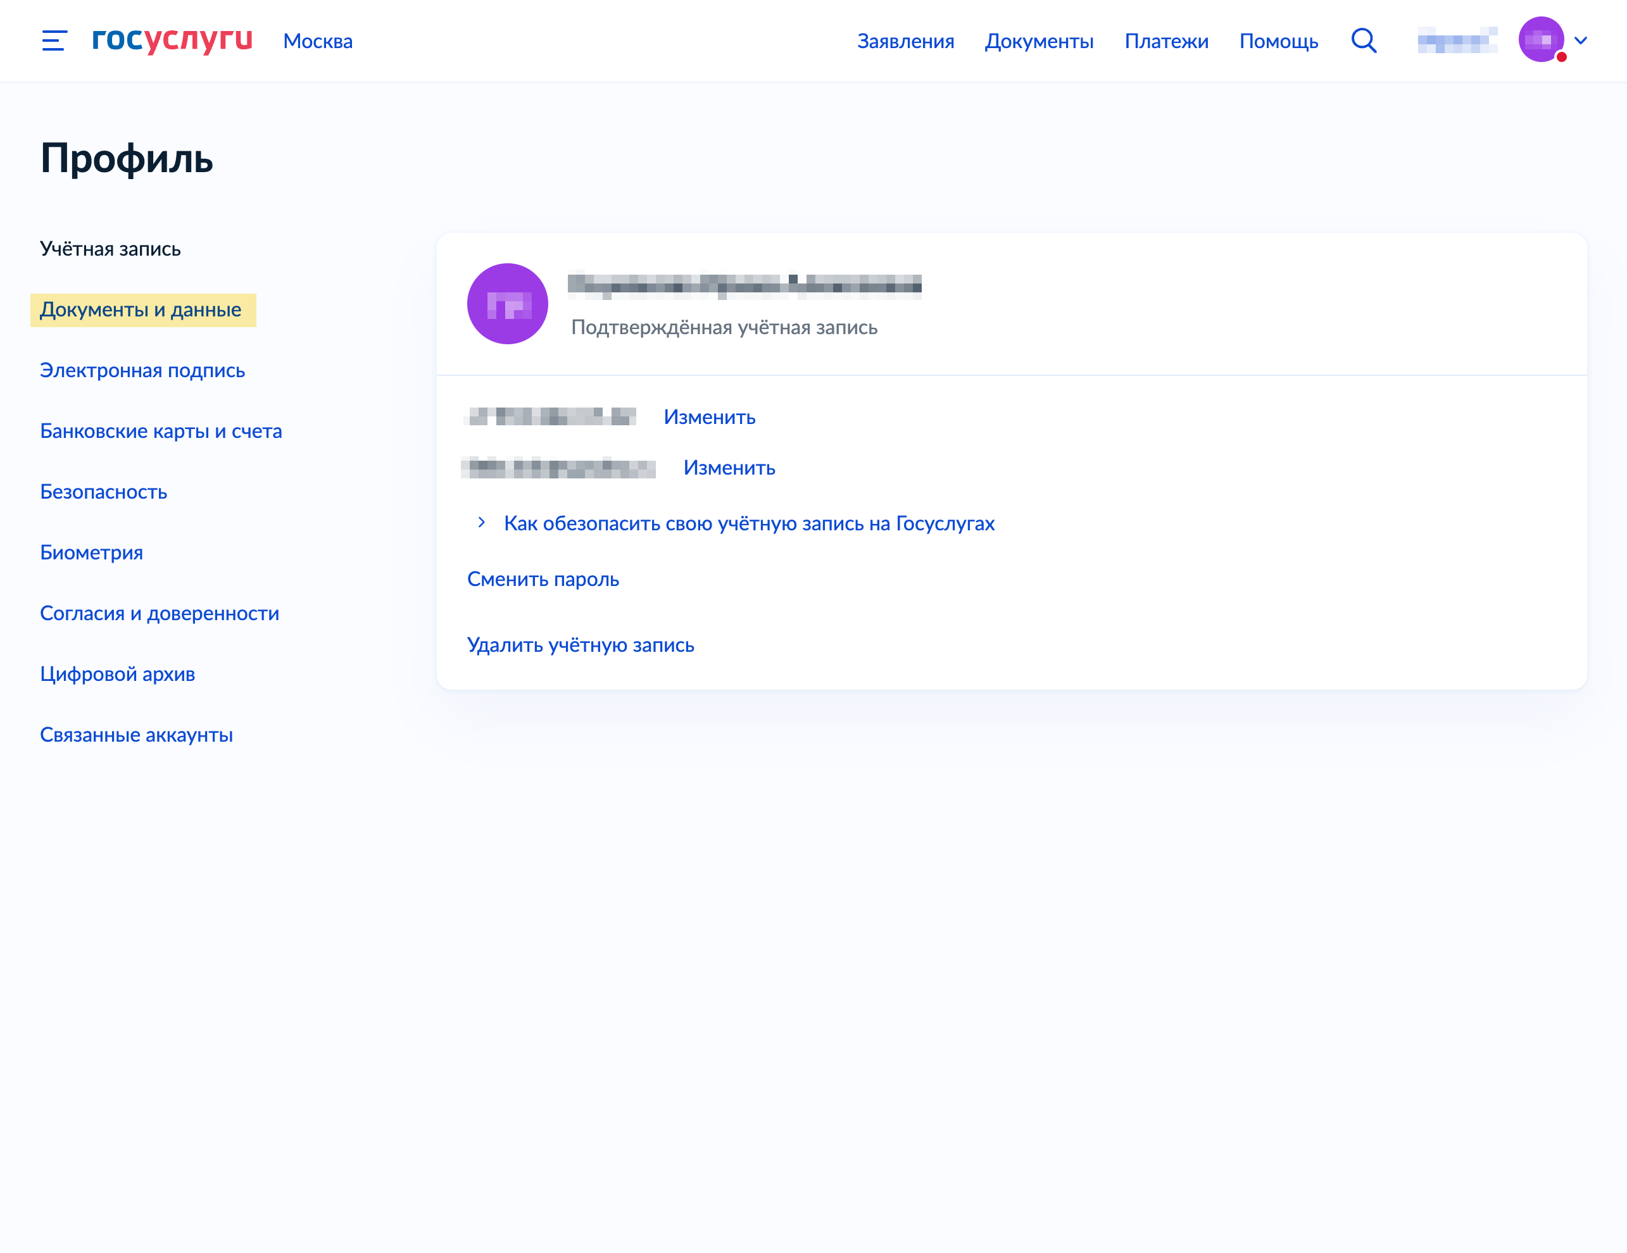Open Безопасность section

pyautogui.click(x=104, y=492)
